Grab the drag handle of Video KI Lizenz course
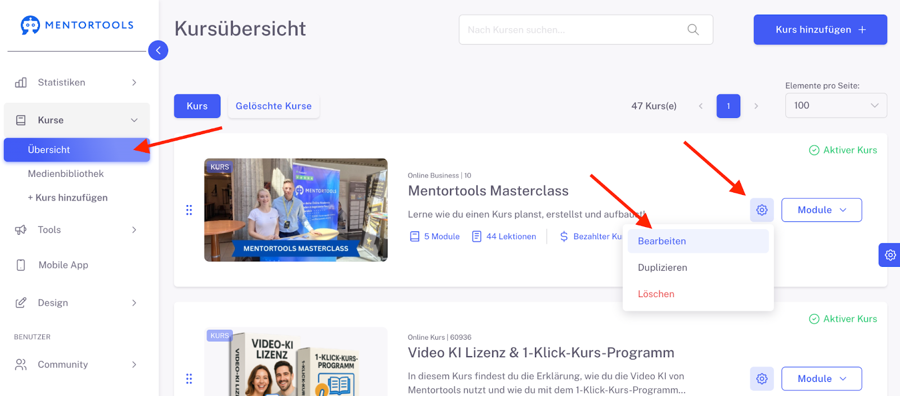Image resolution: width=900 pixels, height=396 pixels. pos(189,379)
